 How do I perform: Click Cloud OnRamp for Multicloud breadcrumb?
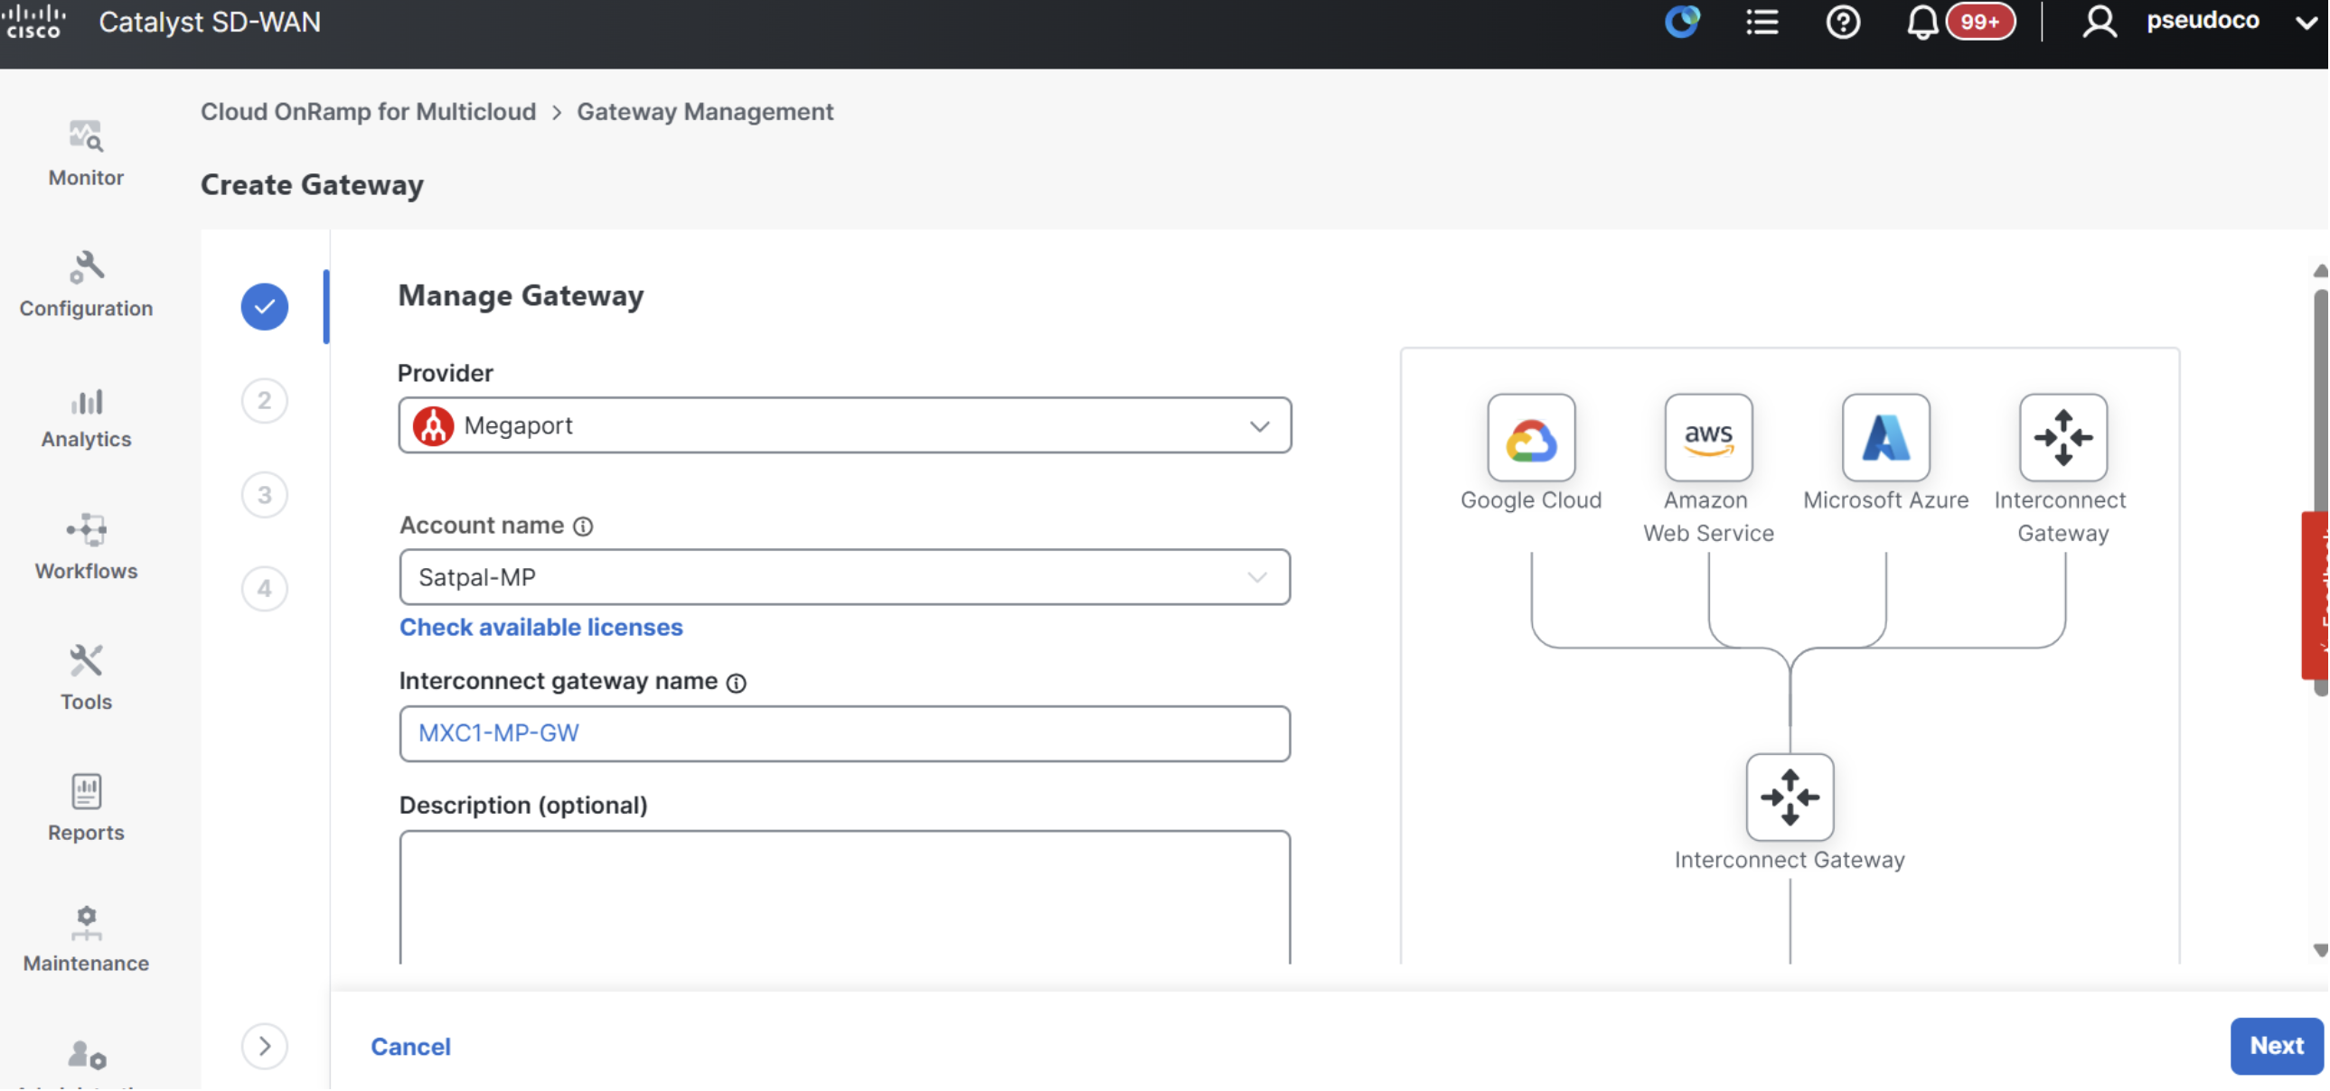pyautogui.click(x=368, y=111)
